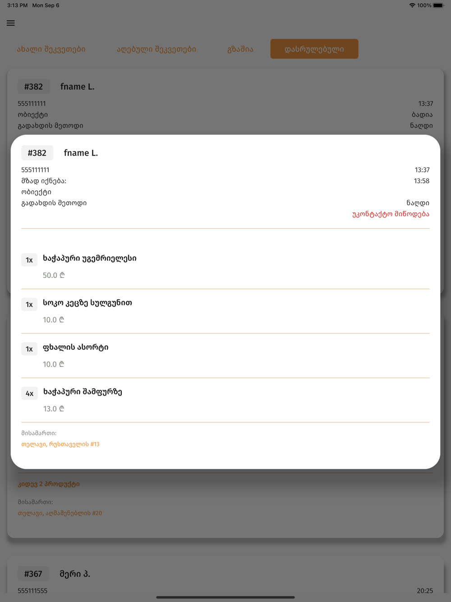The height and width of the screenshot is (602, 451).
Task: Select the ხაჭაპური უგემრიელესი item row
Action: [x=225, y=267]
